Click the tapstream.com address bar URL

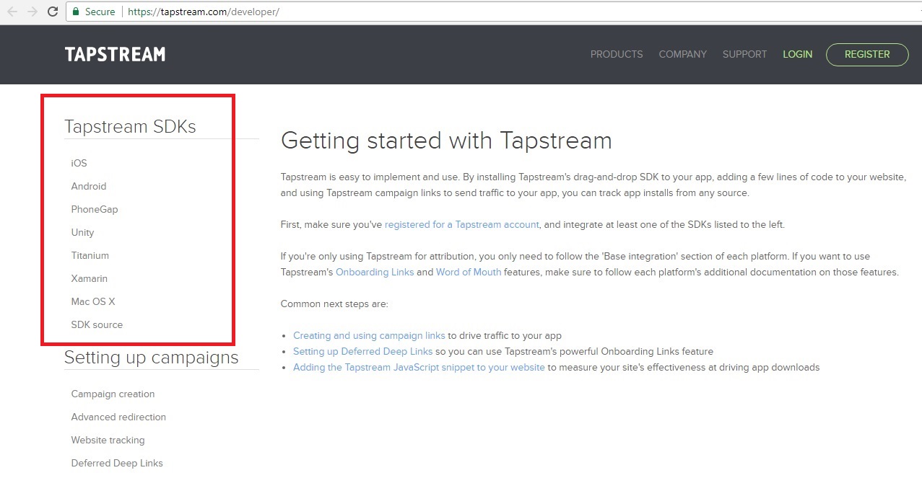(x=203, y=12)
